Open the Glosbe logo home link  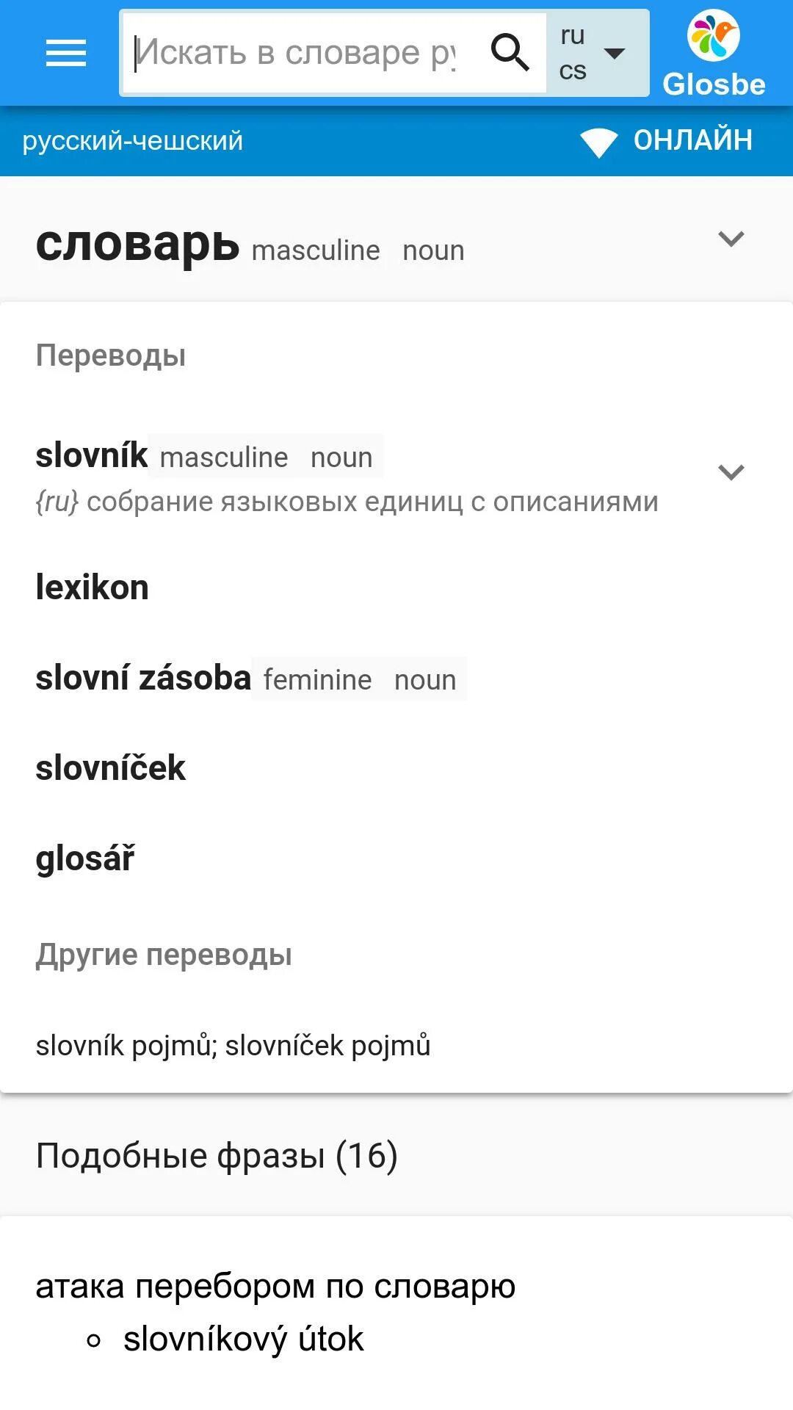click(x=714, y=54)
